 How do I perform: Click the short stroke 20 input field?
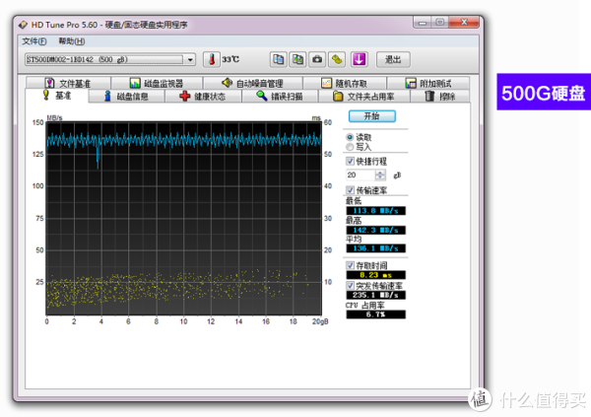pos(361,175)
